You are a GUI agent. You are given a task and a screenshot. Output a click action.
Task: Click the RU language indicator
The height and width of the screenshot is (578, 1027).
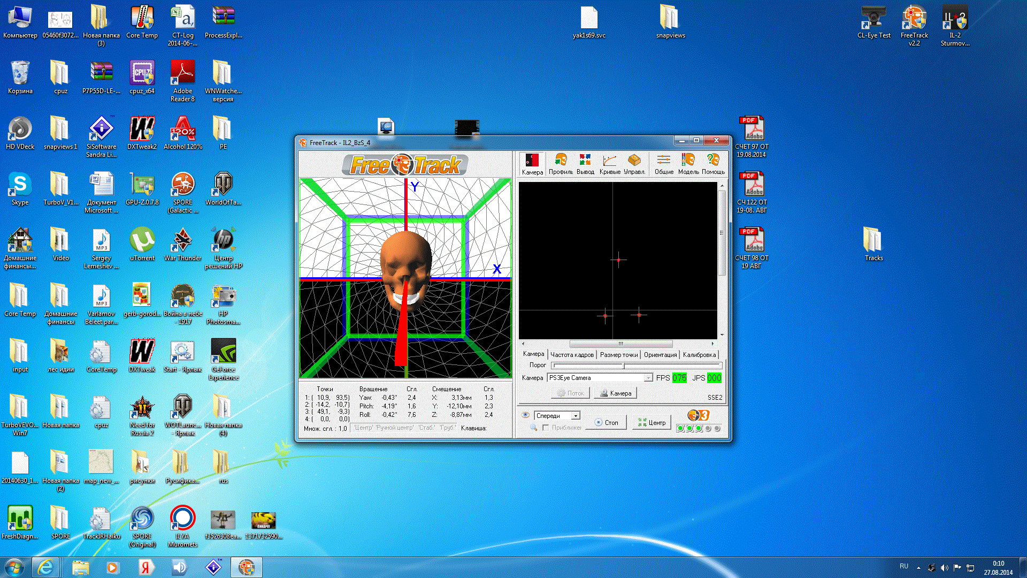(x=904, y=566)
